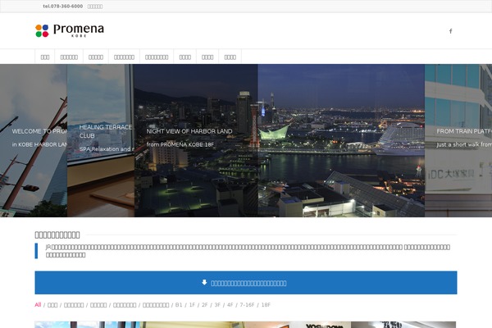Click the Promena Kobe logo

(x=70, y=31)
